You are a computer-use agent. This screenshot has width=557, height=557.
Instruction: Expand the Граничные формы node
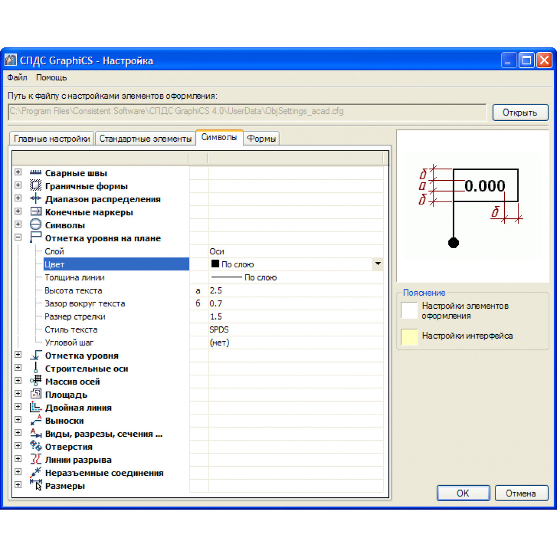[18, 186]
